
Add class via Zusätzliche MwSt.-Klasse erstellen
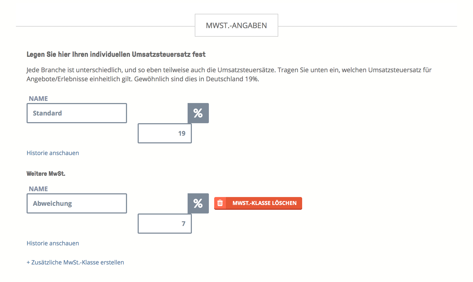coord(75,262)
